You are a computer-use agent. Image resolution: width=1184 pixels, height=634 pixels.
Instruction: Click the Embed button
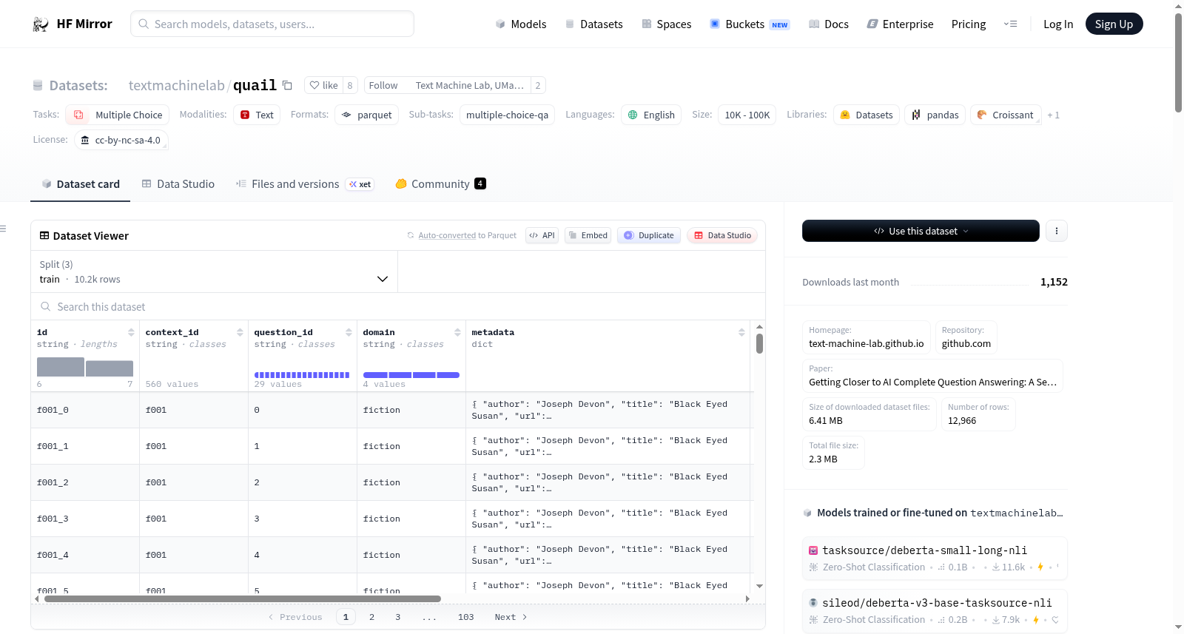(x=588, y=235)
